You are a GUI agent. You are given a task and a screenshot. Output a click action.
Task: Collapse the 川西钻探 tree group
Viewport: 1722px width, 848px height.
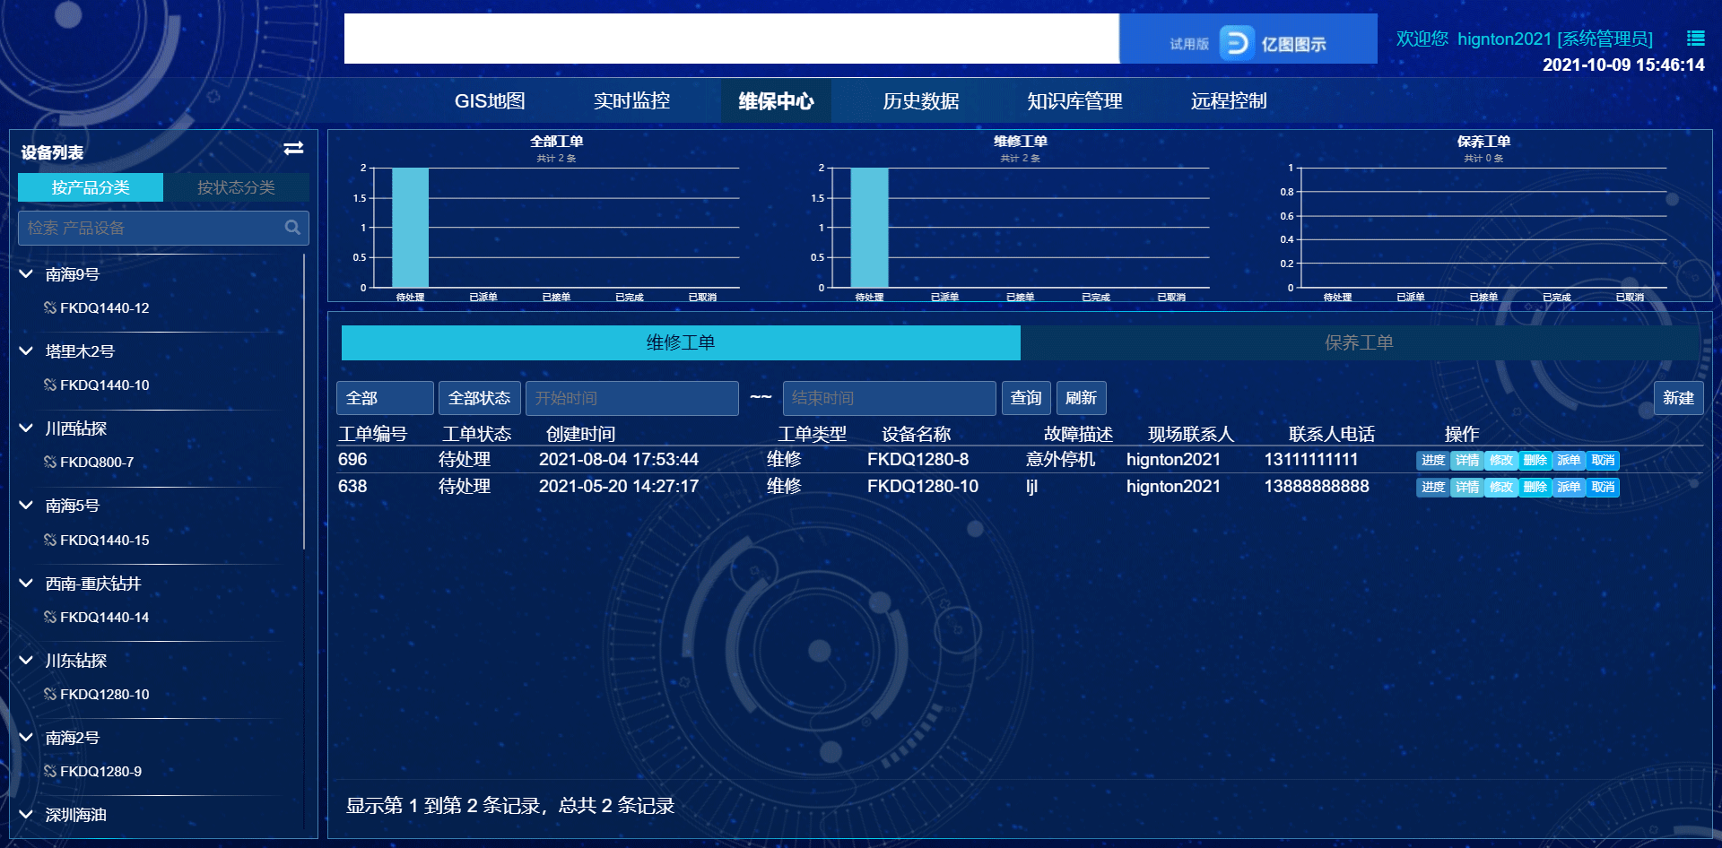point(26,428)
